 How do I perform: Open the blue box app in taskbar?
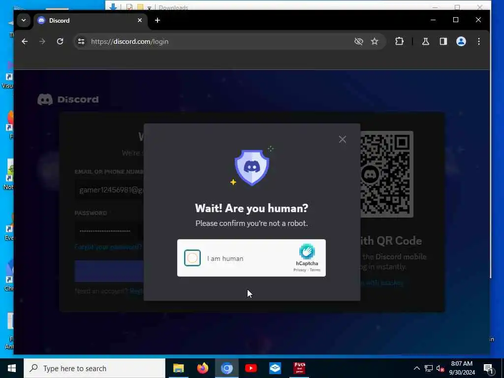(x=275, y=368)
